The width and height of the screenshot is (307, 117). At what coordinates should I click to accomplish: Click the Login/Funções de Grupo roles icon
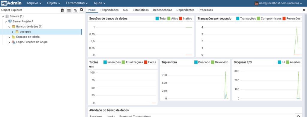pyautogui.click(x=13, y=42)
